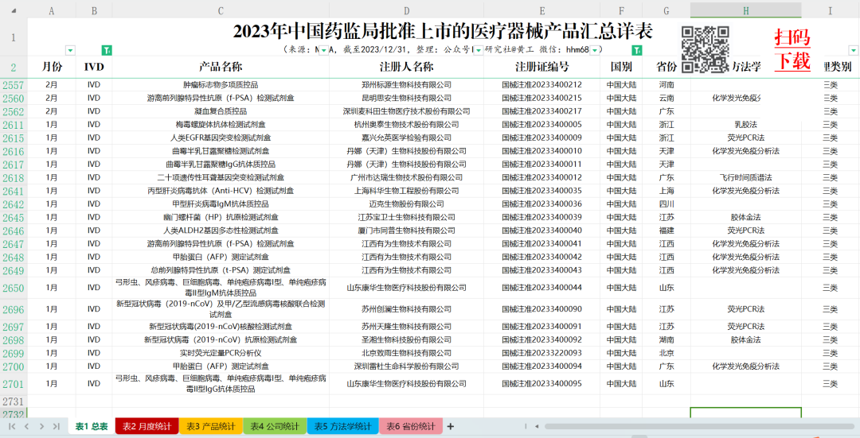Click the QR code image
The height and width of the screenshot is (438, 860).
point(706,49)
